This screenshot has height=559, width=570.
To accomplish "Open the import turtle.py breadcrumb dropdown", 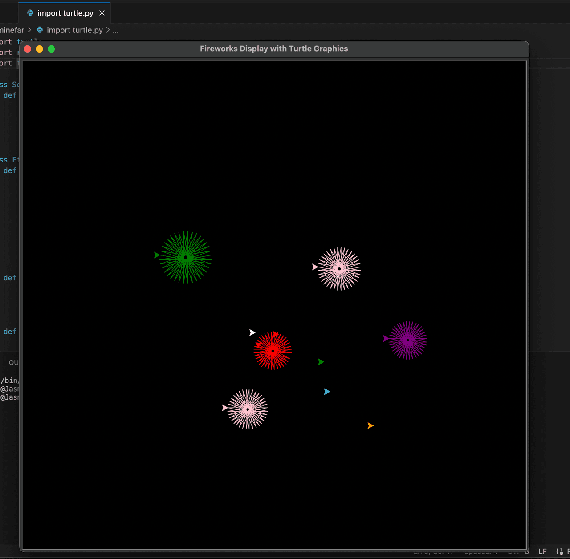I will click(74, 30).
